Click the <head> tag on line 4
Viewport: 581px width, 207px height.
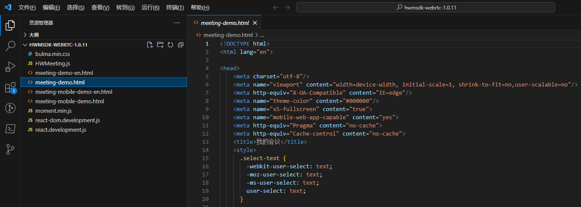tap(230, 68)
